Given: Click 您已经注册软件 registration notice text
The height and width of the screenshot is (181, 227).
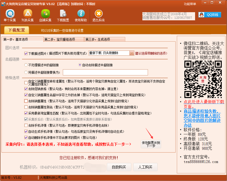Looking at the screenshot, I should [x=89, y=158].
